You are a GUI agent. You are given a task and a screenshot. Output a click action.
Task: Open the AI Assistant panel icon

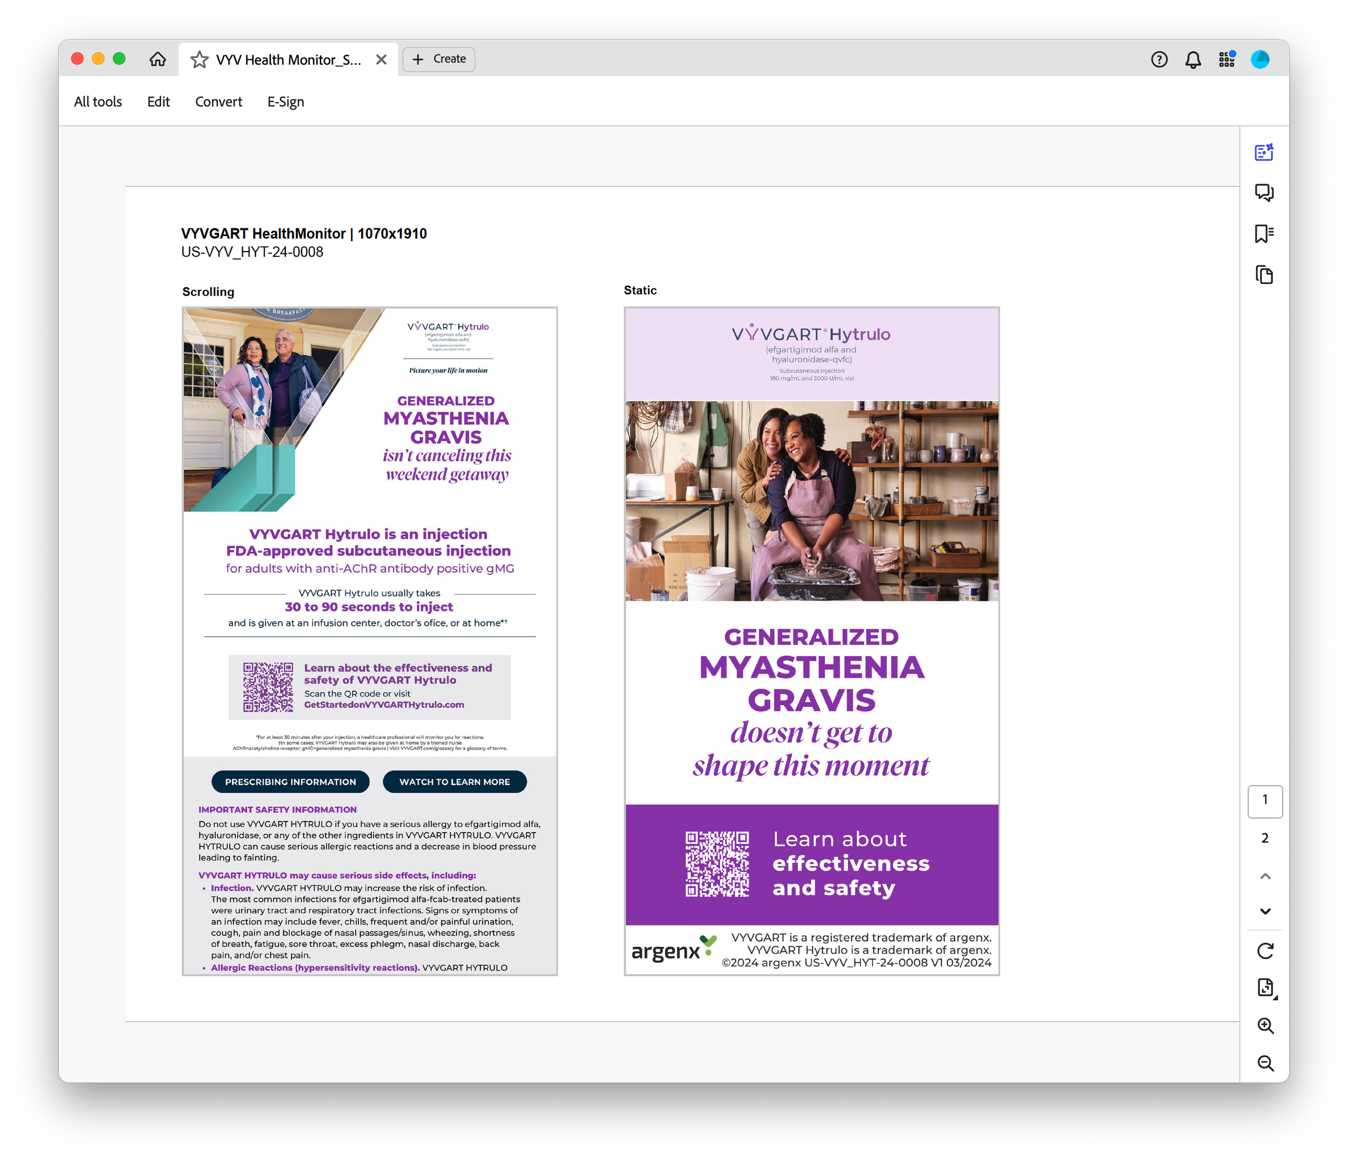point(1263,152)
